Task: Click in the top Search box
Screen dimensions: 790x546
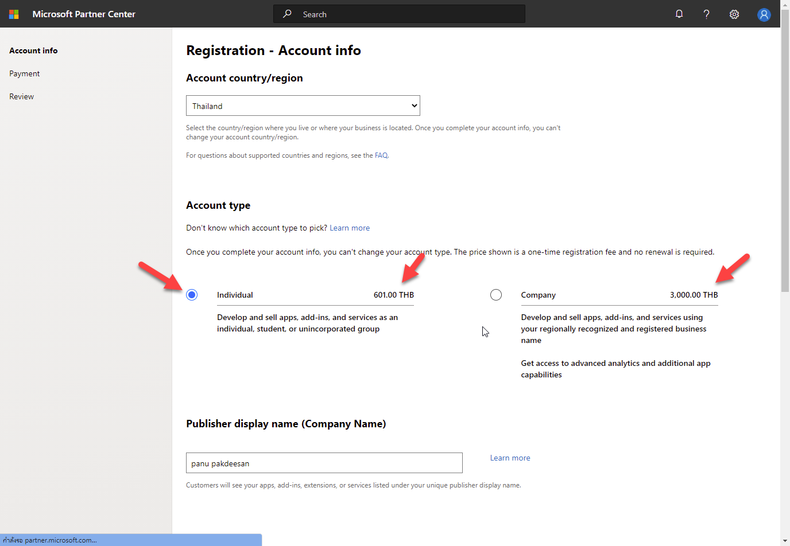Action: (408, 14)
